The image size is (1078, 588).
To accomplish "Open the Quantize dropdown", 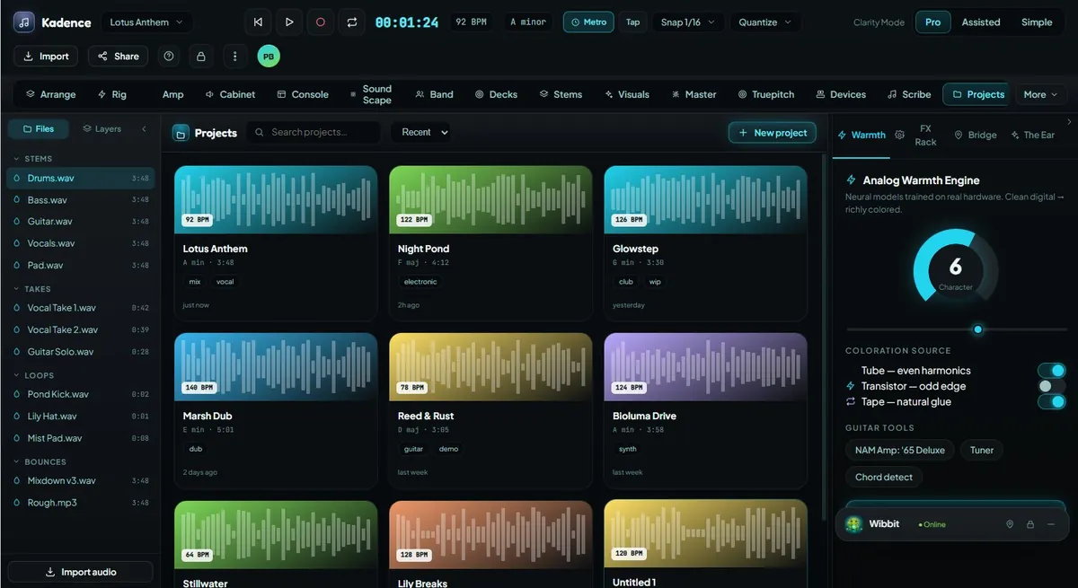I will tap(765, 22).
